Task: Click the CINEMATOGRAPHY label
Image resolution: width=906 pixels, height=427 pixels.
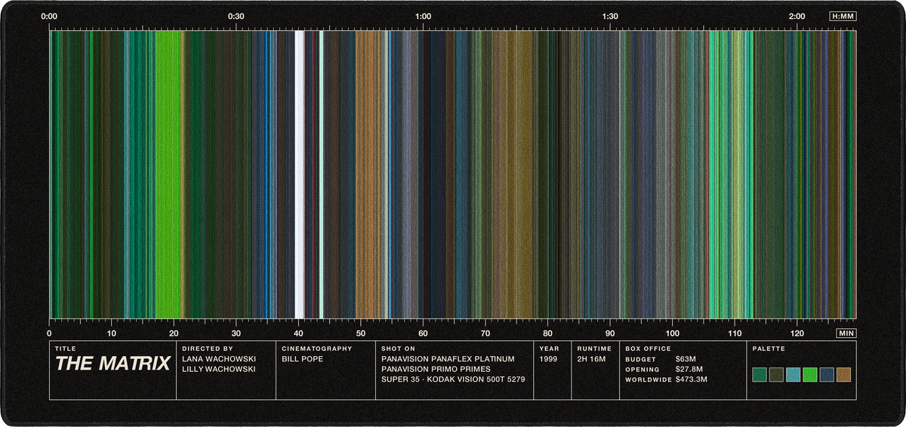Action: coord(317,349)
